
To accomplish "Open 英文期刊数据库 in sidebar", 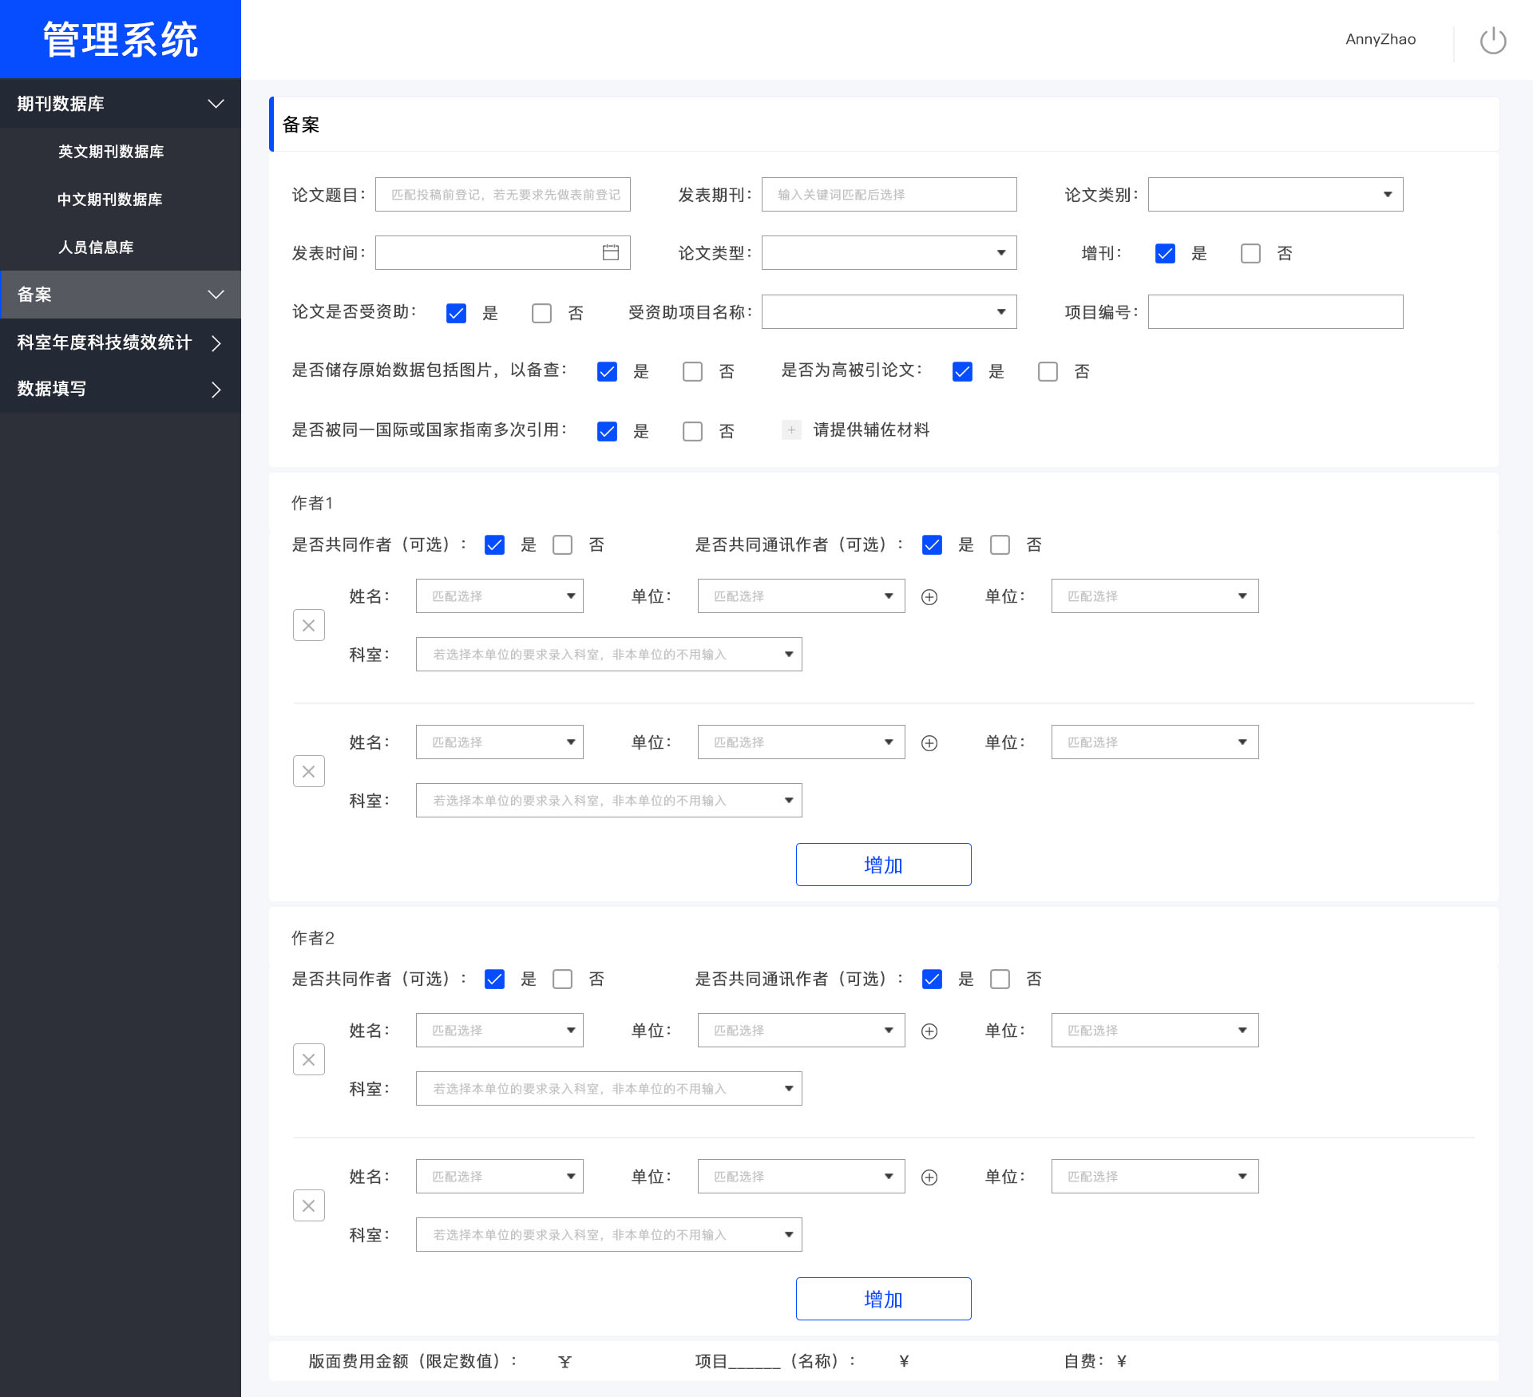I will click(111, 152).
